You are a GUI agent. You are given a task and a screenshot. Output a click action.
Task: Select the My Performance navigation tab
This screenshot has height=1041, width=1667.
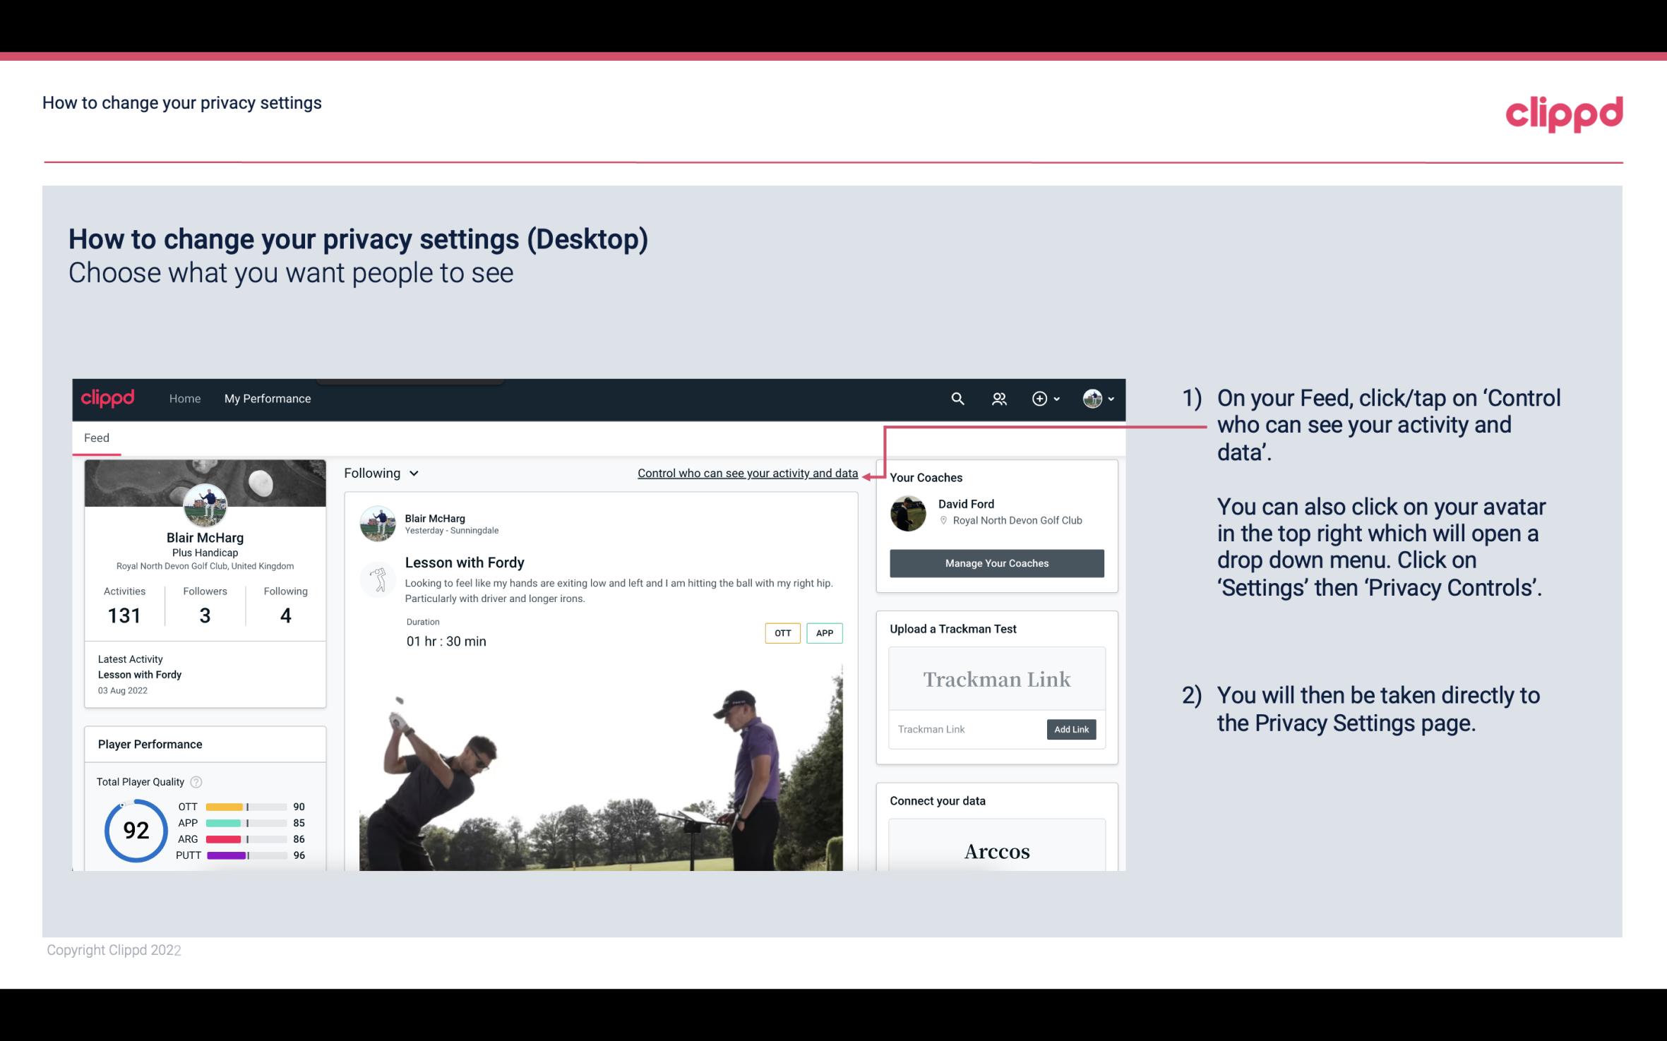click(x=266, y=398)
